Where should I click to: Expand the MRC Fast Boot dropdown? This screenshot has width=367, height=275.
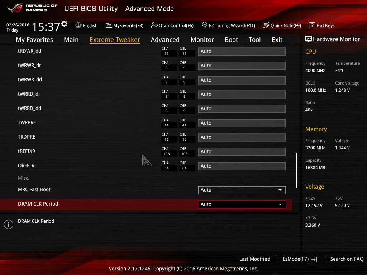(x=242, y=190)
